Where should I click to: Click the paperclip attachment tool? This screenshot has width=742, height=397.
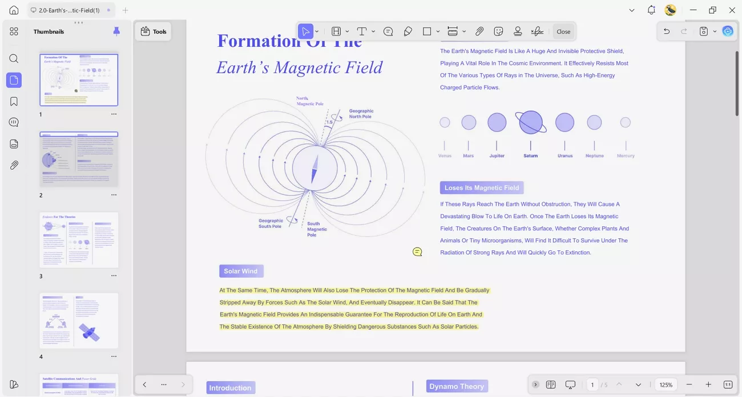479,31
